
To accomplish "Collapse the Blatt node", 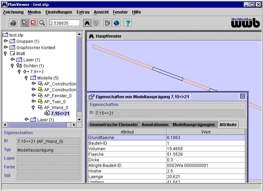I will click(x=5, y=54).
